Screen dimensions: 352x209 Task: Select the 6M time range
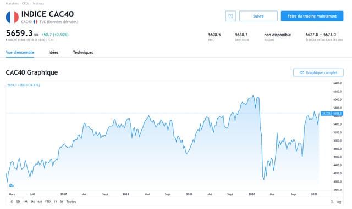click(x=40, y=202)
